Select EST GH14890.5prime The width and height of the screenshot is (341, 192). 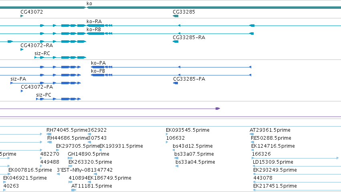tap(89, 154)
